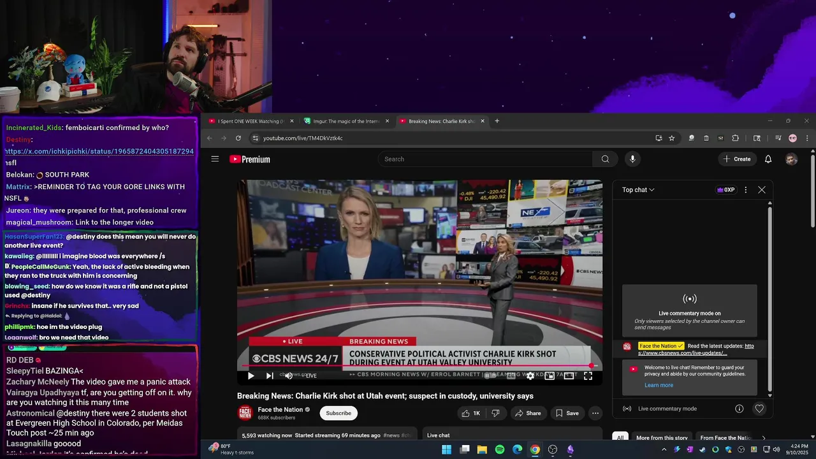Click in the YouTube search field

485,159
